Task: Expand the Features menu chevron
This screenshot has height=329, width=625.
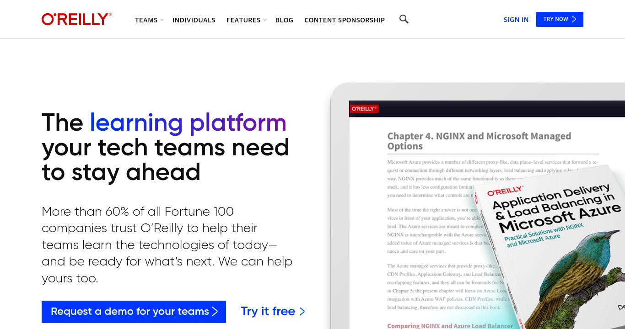Action: pos(265,20)
